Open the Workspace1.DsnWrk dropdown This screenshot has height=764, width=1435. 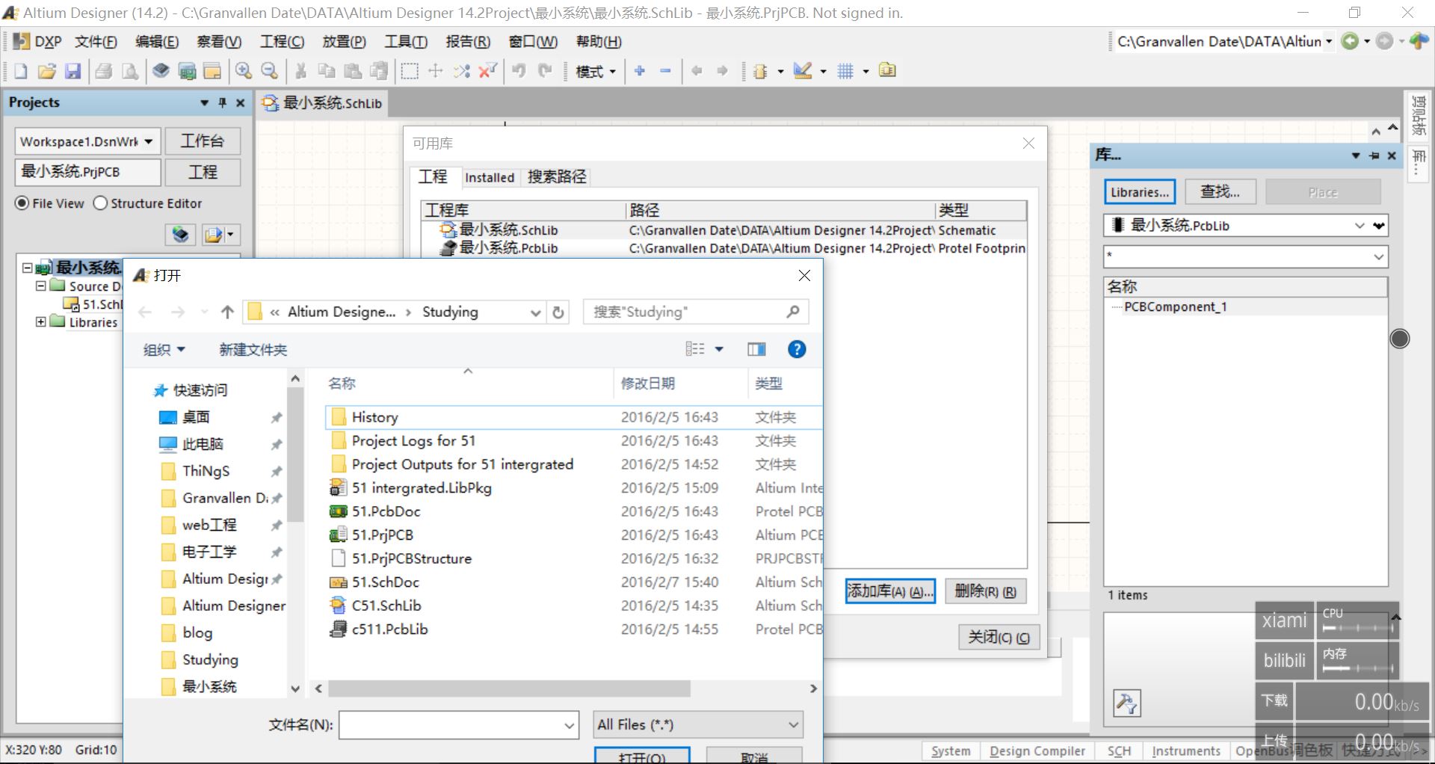[x=149, y=141]
